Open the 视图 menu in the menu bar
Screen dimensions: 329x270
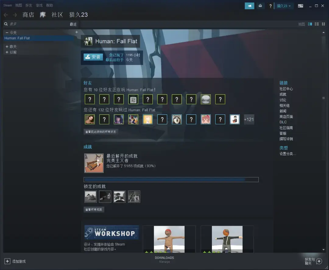(19, 5)
